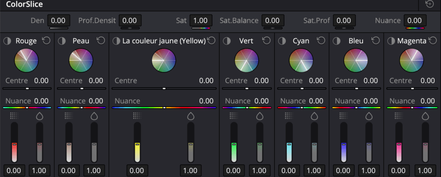Click the mini slider under global Sat
441x177 pixels.
tap(201, 28)
